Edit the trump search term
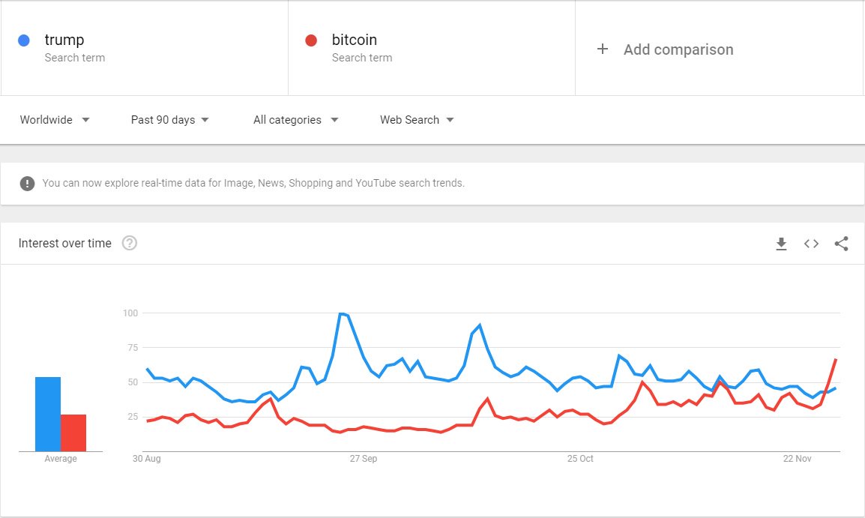Image resolution: width=865 pixels, height=518 pixels. pyautogui.click(x=64, y=40)
